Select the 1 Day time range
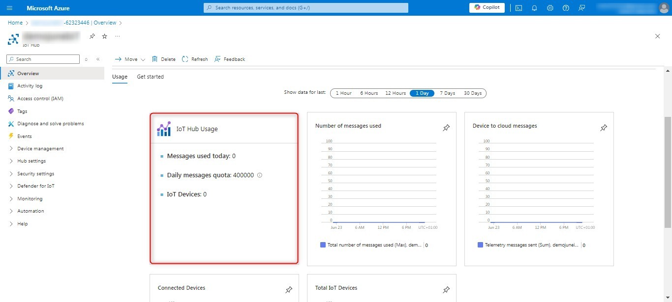 422,93
